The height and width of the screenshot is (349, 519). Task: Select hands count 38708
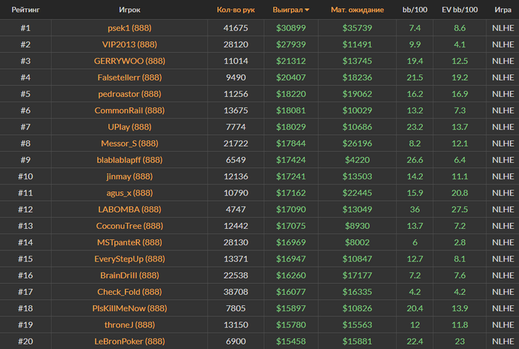pos(236,292)
